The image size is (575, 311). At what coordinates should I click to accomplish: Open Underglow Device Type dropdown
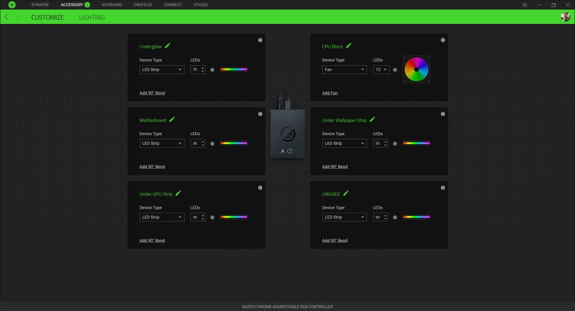pos(162,69)
